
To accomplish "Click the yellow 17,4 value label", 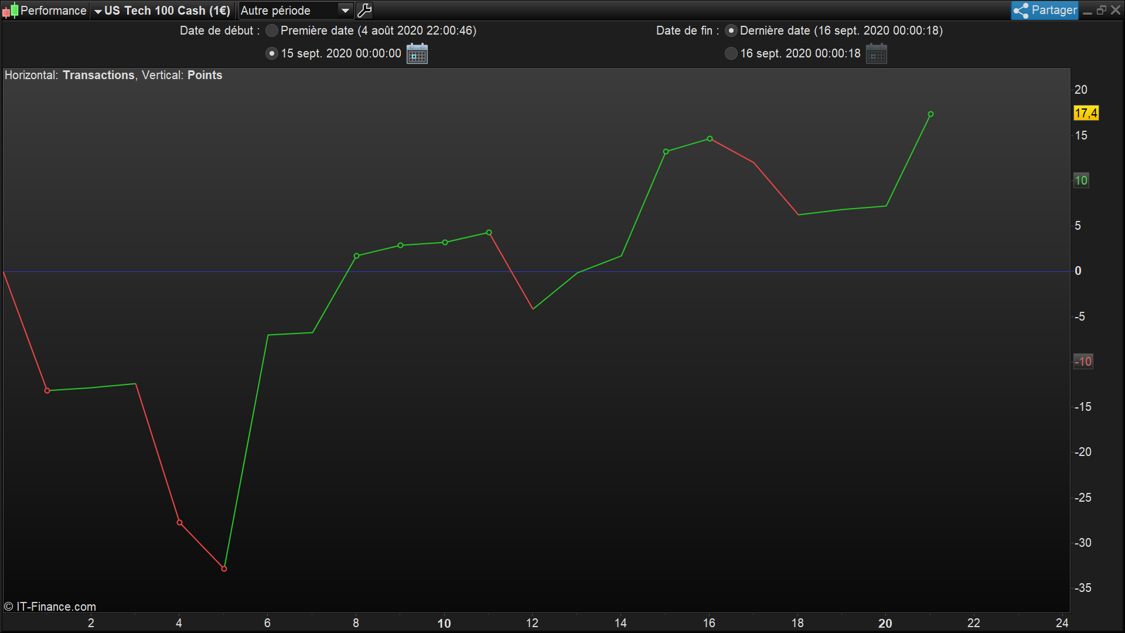I will [x=1086, y=113].
